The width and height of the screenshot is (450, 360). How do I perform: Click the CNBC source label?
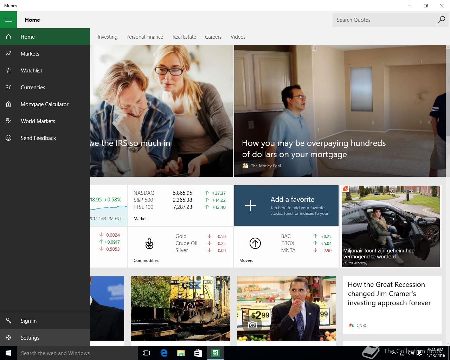[362, 325]
